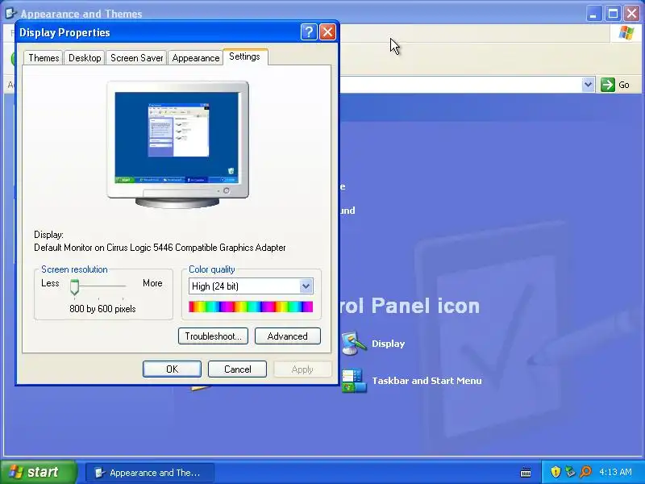Click the security shield tray icon
This screenshot has width=645, height=484.
(x=556, y=472)
